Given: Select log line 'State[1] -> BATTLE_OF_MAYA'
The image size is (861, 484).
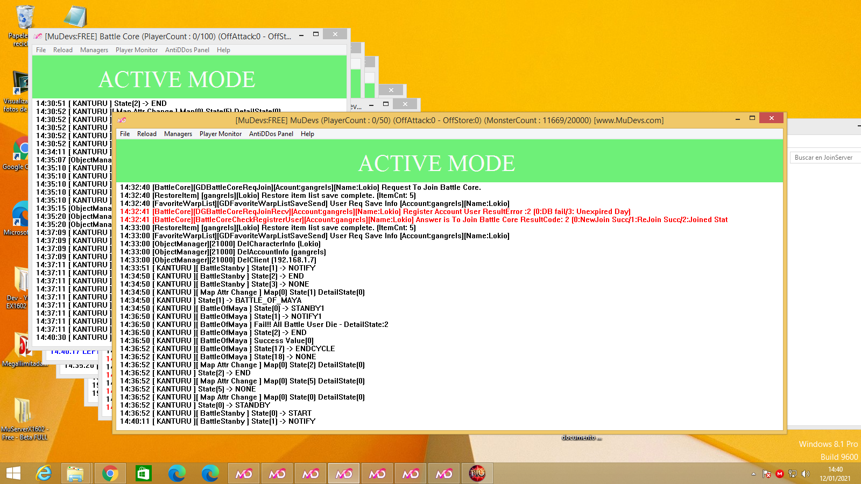Looking at the screenshot, I should [x=210, y=300].
